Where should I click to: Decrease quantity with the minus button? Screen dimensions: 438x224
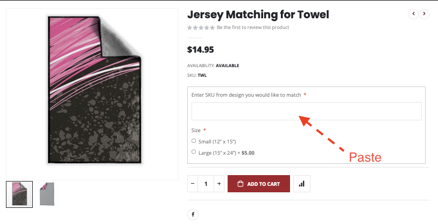tap(193, 184)
